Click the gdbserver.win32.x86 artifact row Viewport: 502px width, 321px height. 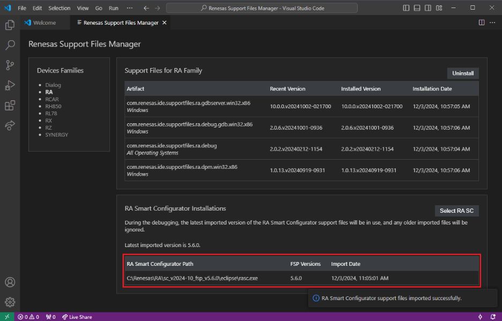tap(301, 106)
